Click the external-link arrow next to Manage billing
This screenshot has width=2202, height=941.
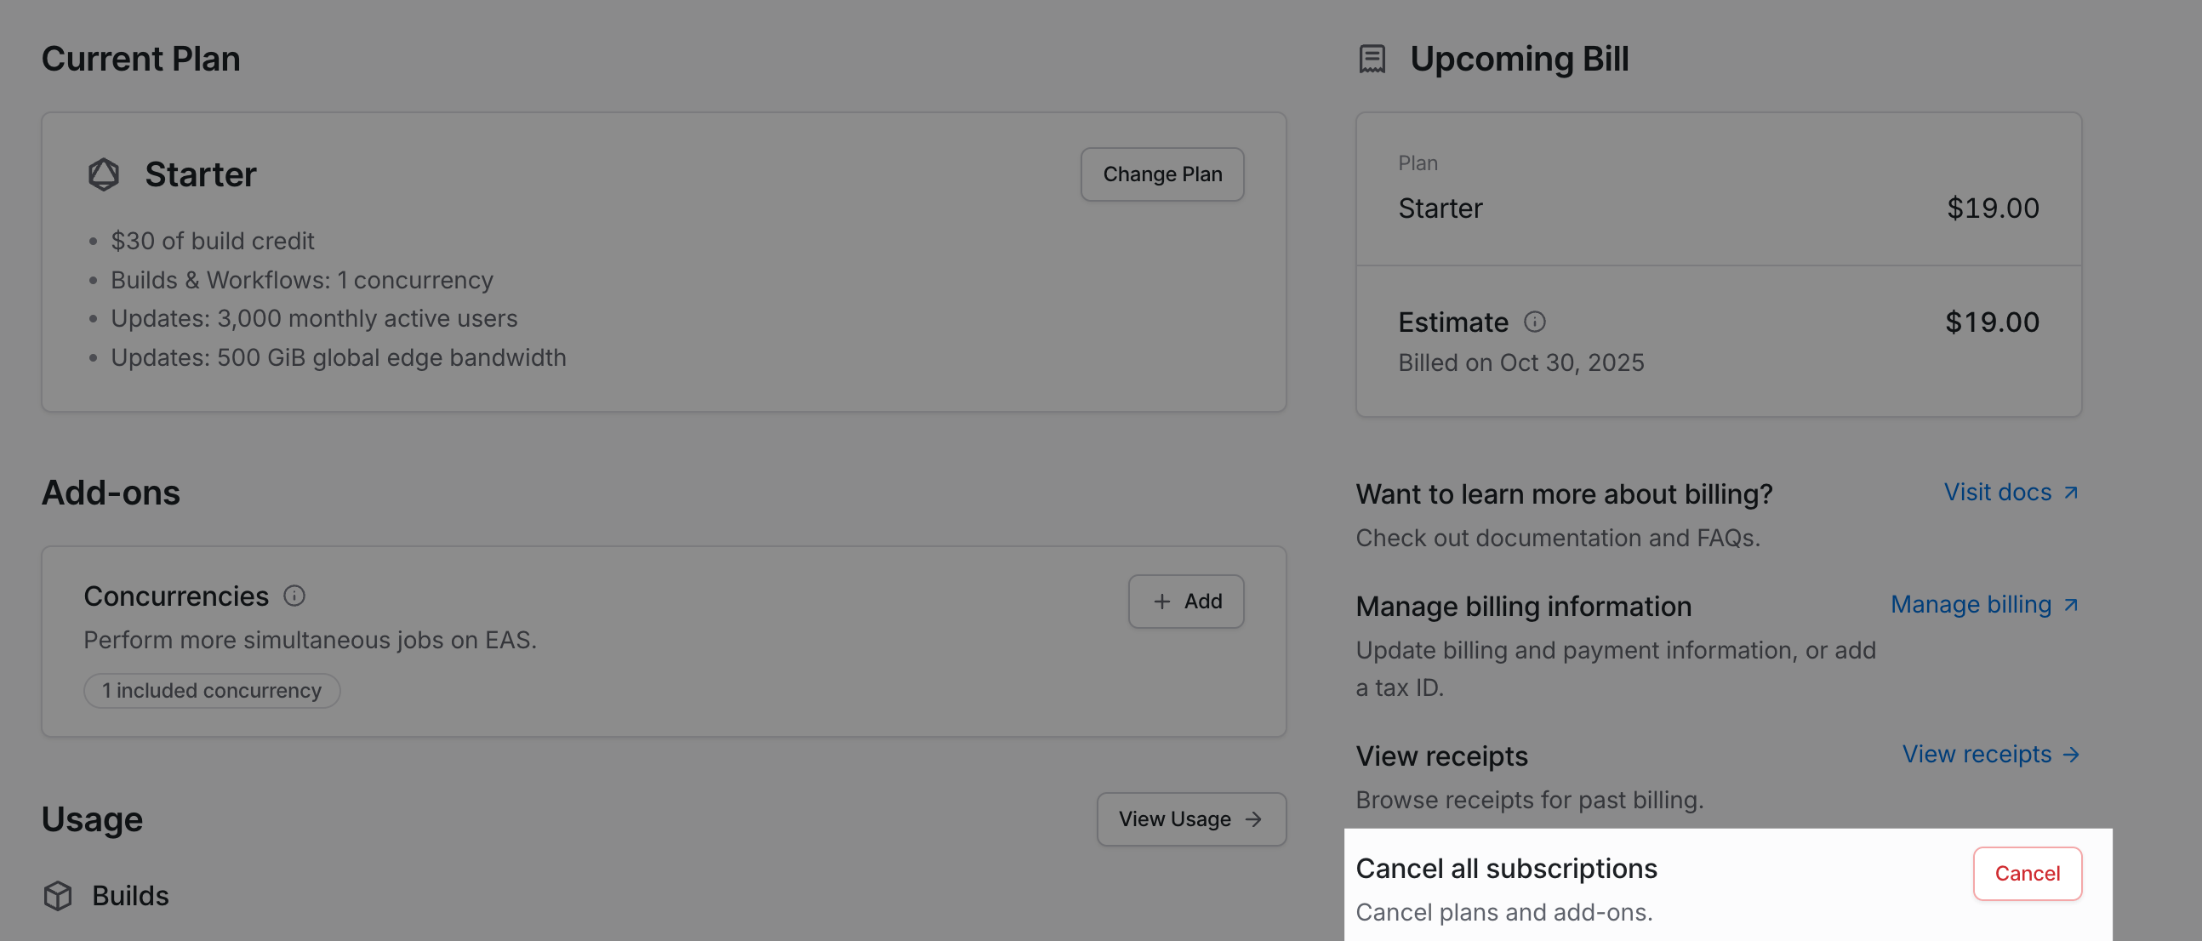tap(2071, 605)
